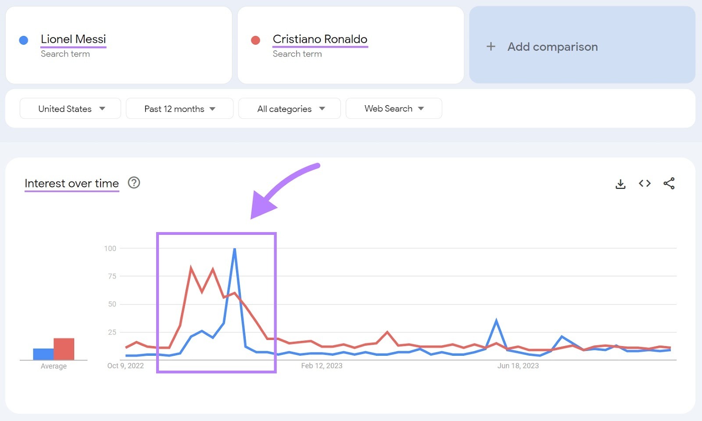Select the Lionel Messi search term
702x421 pixels.
coord(73,39)
